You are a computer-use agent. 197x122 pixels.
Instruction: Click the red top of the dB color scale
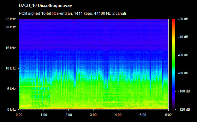tap(173, 20)
